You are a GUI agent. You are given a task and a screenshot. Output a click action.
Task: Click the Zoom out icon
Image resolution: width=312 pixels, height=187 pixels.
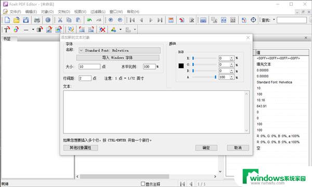120,20
